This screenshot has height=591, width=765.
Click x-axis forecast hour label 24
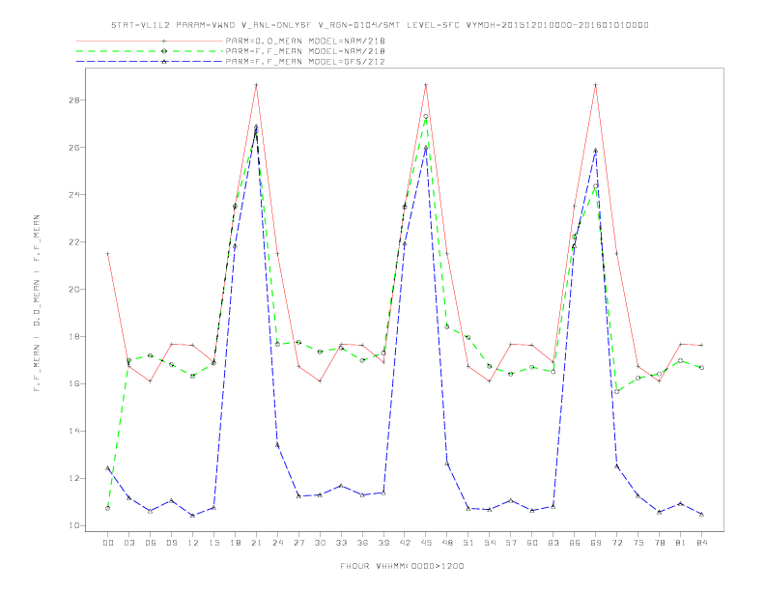pyautogui.click(x=277, y=543)
